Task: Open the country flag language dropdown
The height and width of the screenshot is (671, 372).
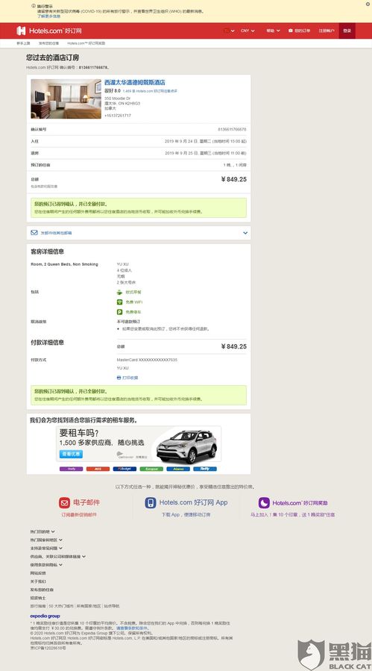Action: 229,31
